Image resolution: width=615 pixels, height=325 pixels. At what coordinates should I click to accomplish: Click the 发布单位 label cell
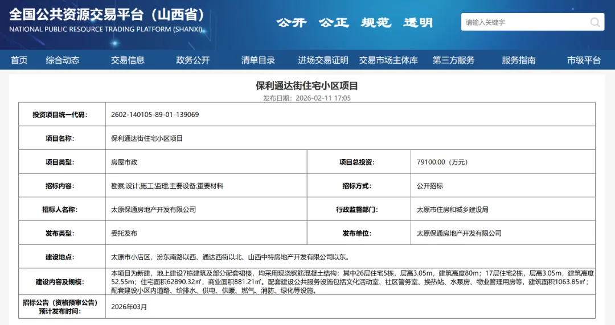coord(359,233)
